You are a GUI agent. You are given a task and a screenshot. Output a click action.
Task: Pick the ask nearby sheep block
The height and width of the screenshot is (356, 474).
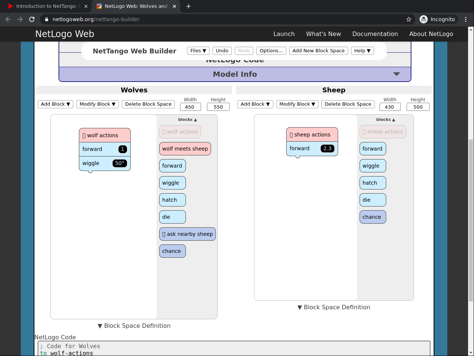pos(188,234)
